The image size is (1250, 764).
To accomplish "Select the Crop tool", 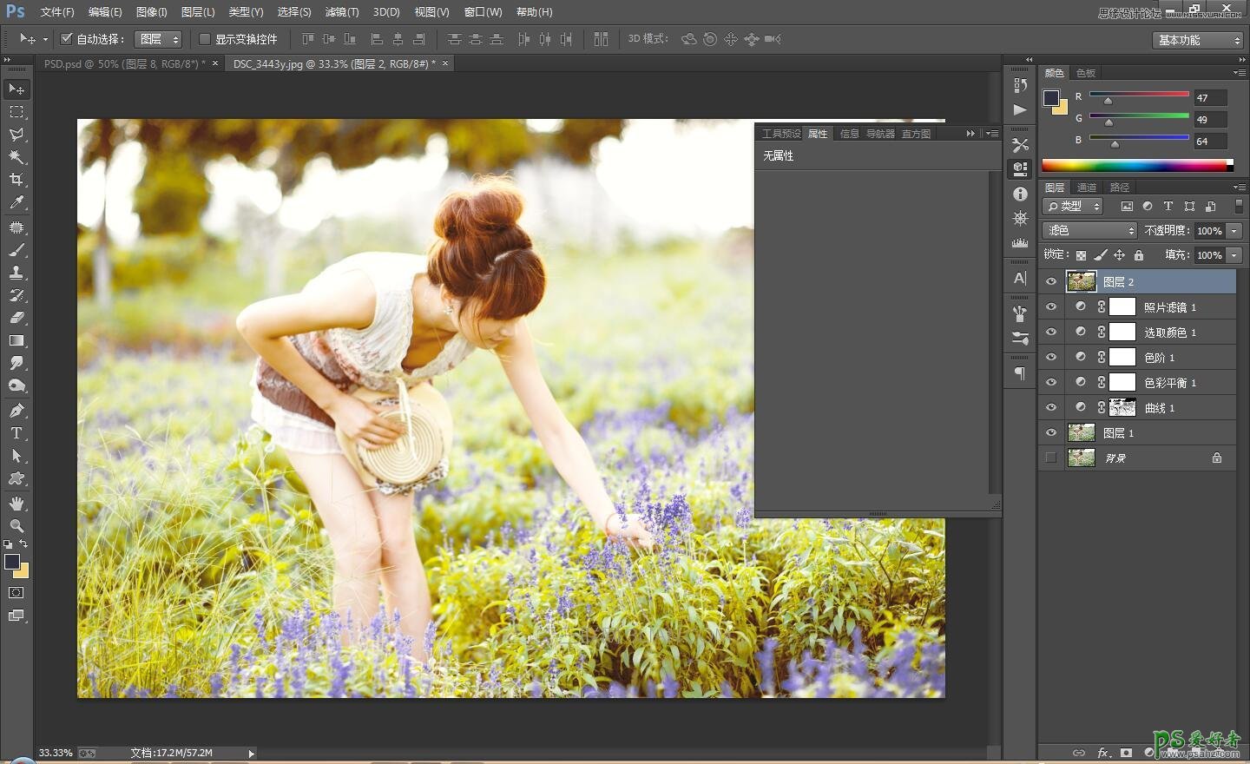I will click(x=16, y=180).
